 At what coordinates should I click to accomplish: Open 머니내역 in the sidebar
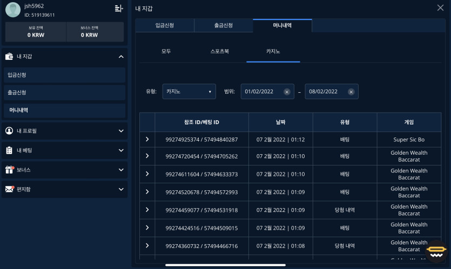(65, 110)
